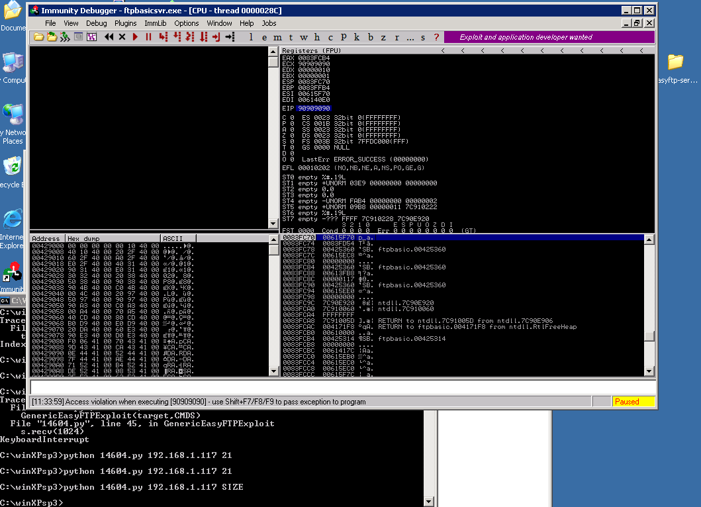Select stack row 0083FC70 in stack pane
Viewport: 701px width, 507px height.
click(x=462, y=238)
